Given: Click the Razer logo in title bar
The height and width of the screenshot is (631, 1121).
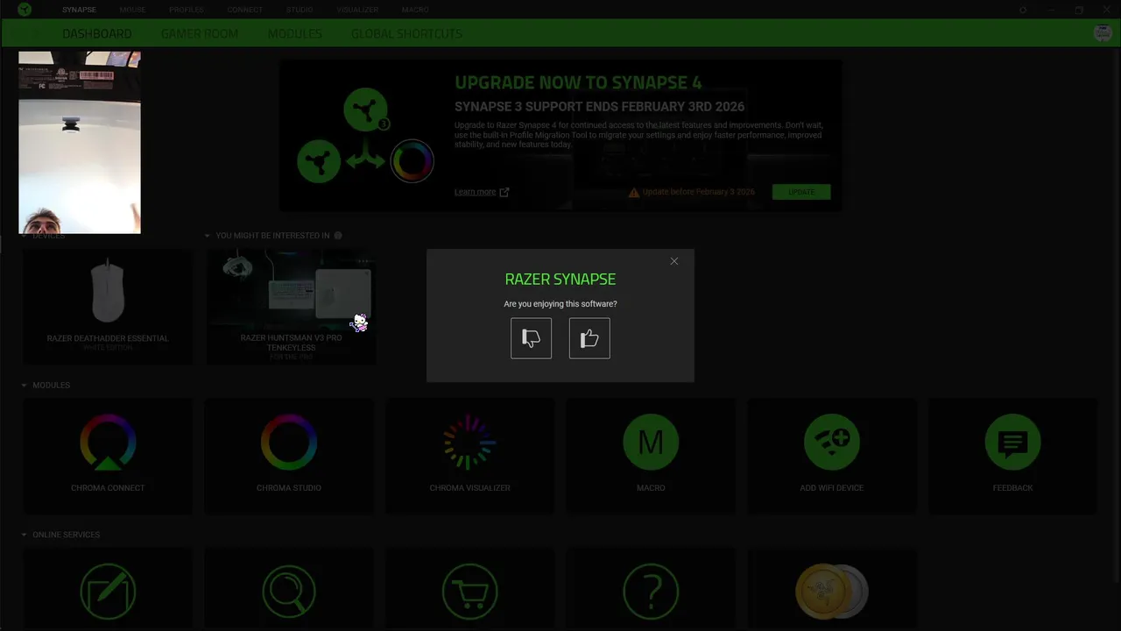Looking at the screenshot, I should pos(25,10).
